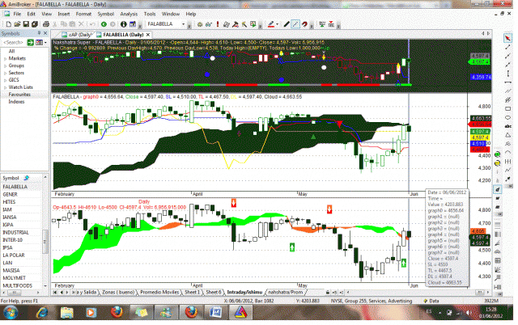Expand the Watch Lists tree node

tap(5, 87)
